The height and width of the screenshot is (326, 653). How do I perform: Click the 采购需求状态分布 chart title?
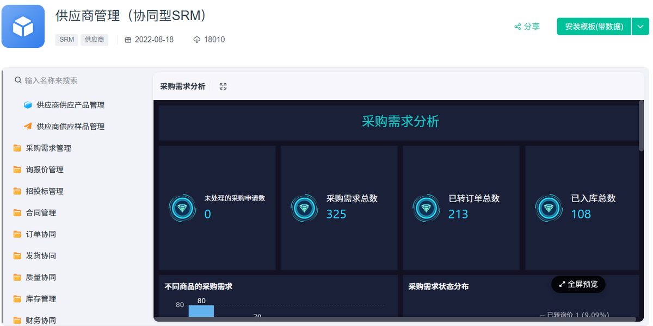439,286
